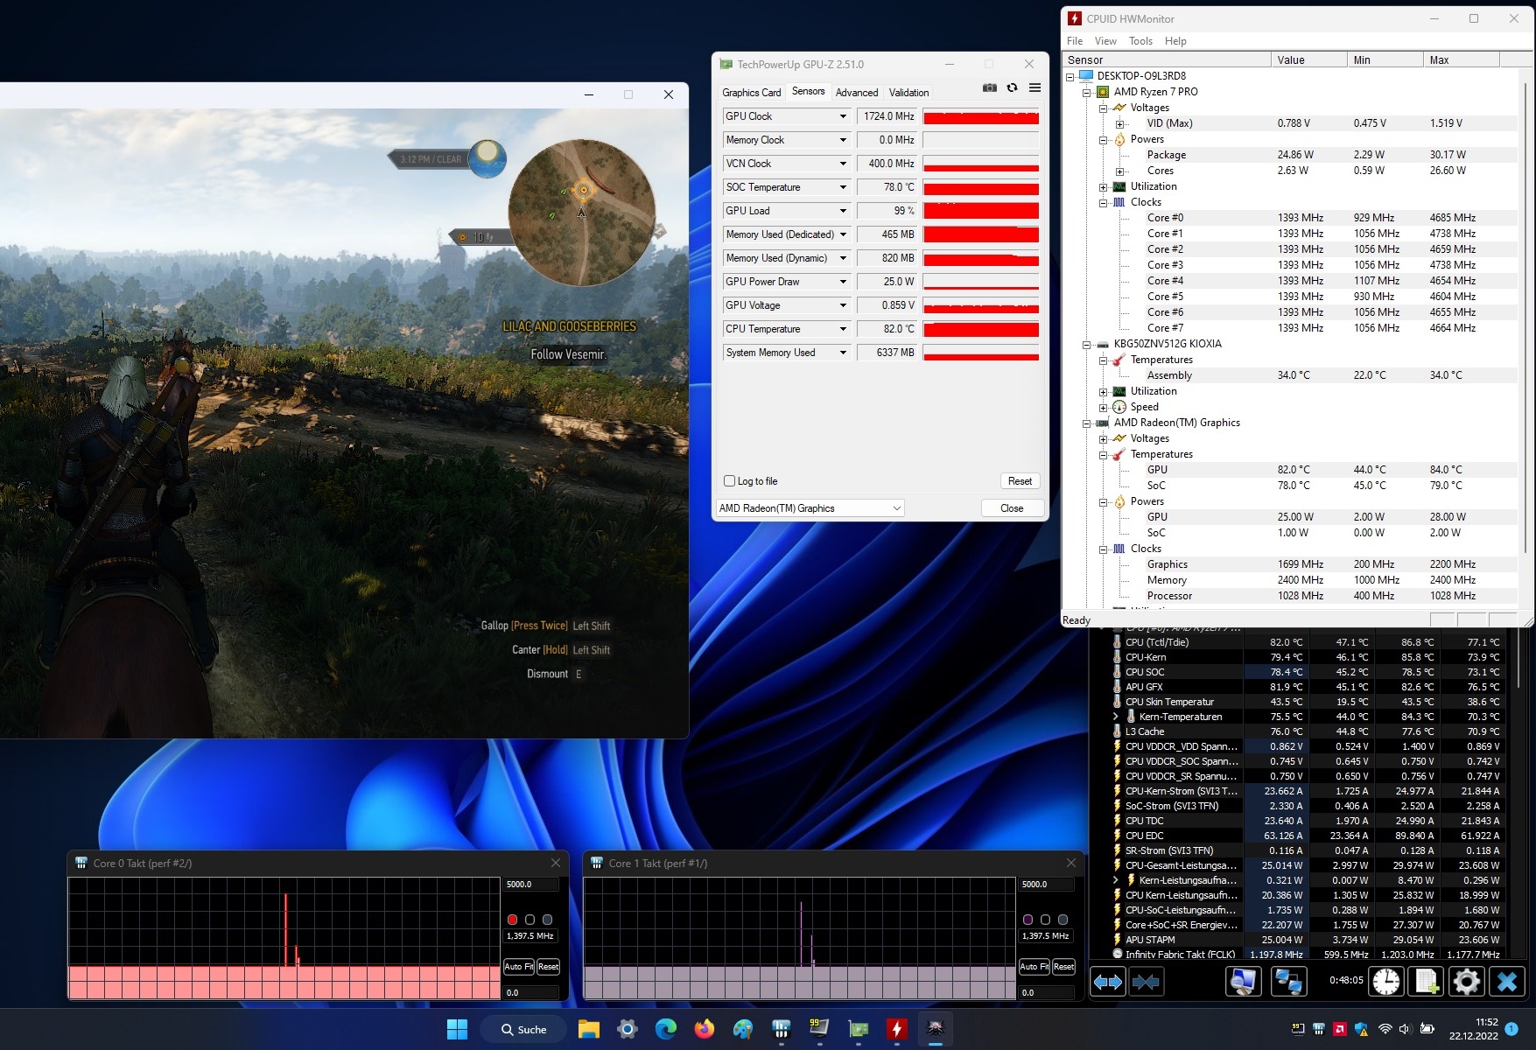1536x1050 pixels.
Task: Click the GPU Power Draw graph bar
Action: pos(981,282)
